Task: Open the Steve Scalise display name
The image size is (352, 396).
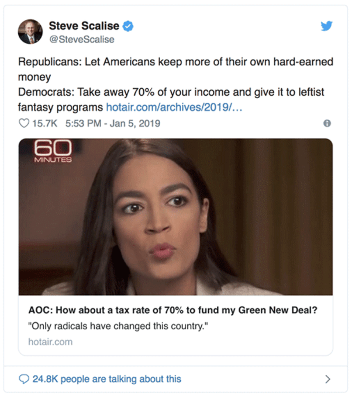Action: 84,26
